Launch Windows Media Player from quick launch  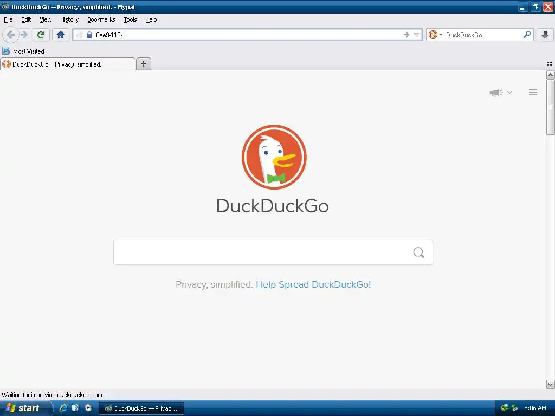pyautogui.click(x=88, y=408)
